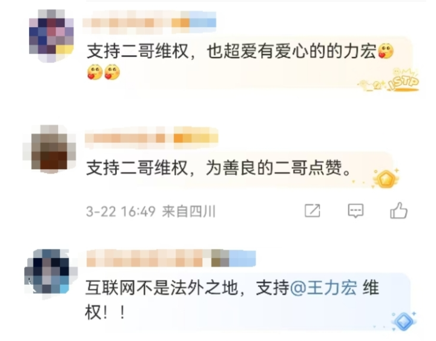Open the @王力宏 mention link
436x341 pixels.
(x=323, y=287)
